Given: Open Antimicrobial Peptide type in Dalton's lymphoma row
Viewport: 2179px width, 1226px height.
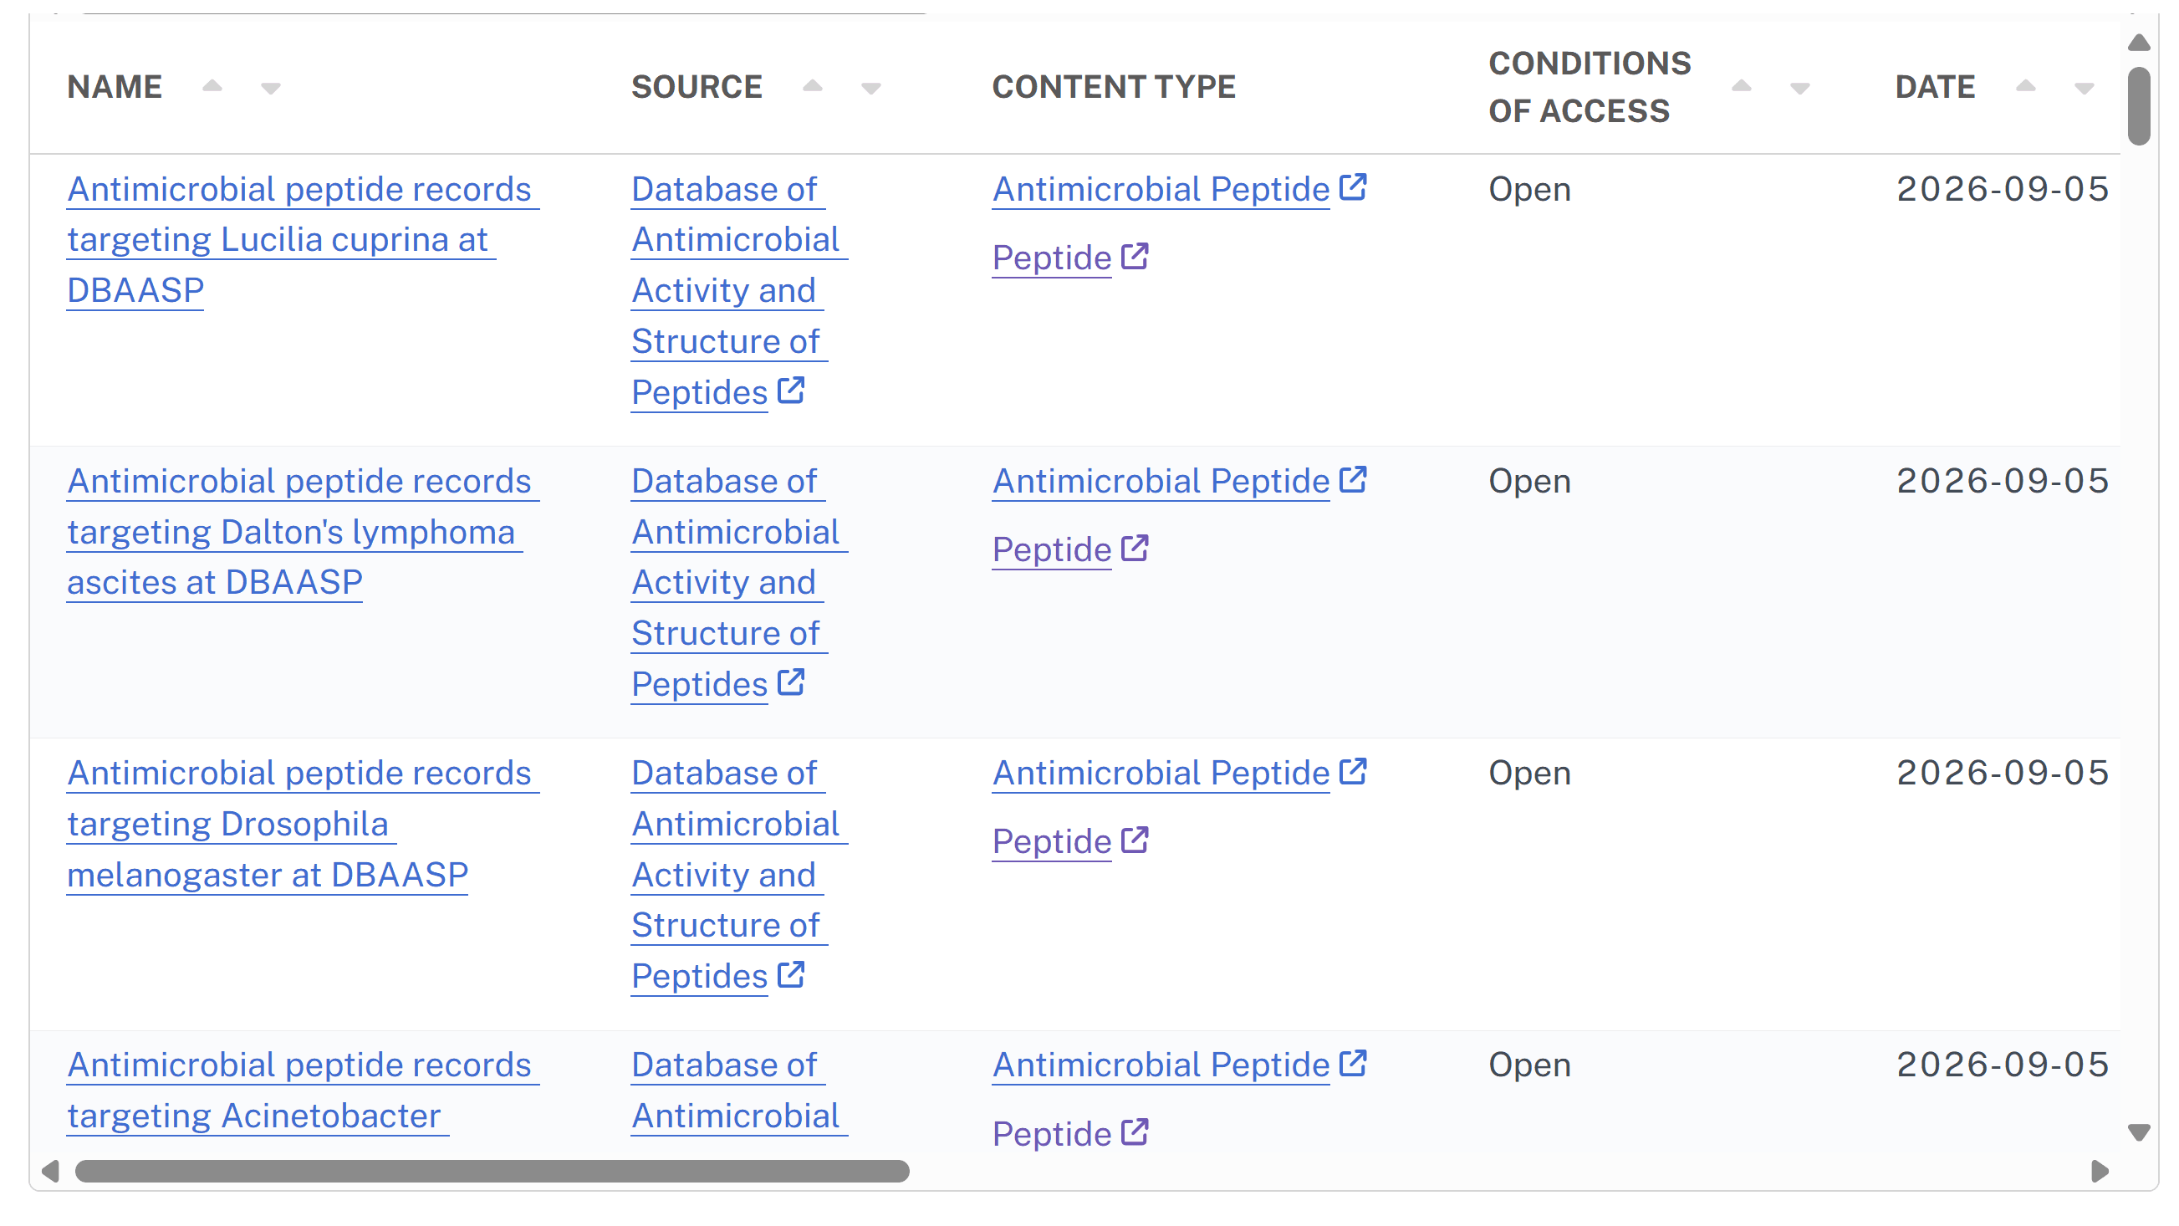Looking at the screenshot, I should (1179, 481).
